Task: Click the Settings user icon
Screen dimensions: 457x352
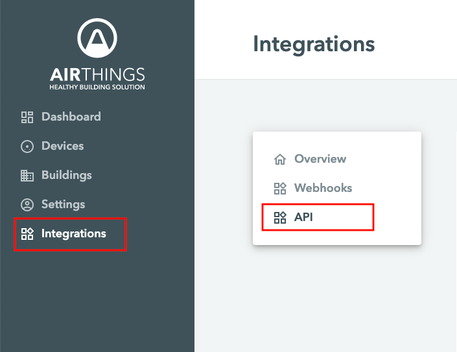Action: [27, 205]
